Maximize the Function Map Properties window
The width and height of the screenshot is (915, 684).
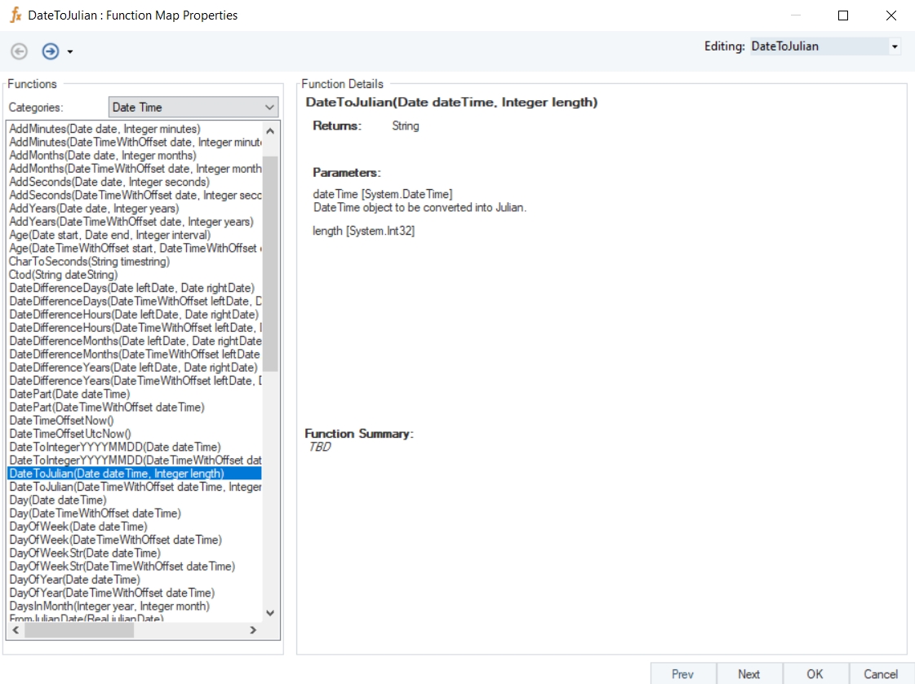[843, 15]
